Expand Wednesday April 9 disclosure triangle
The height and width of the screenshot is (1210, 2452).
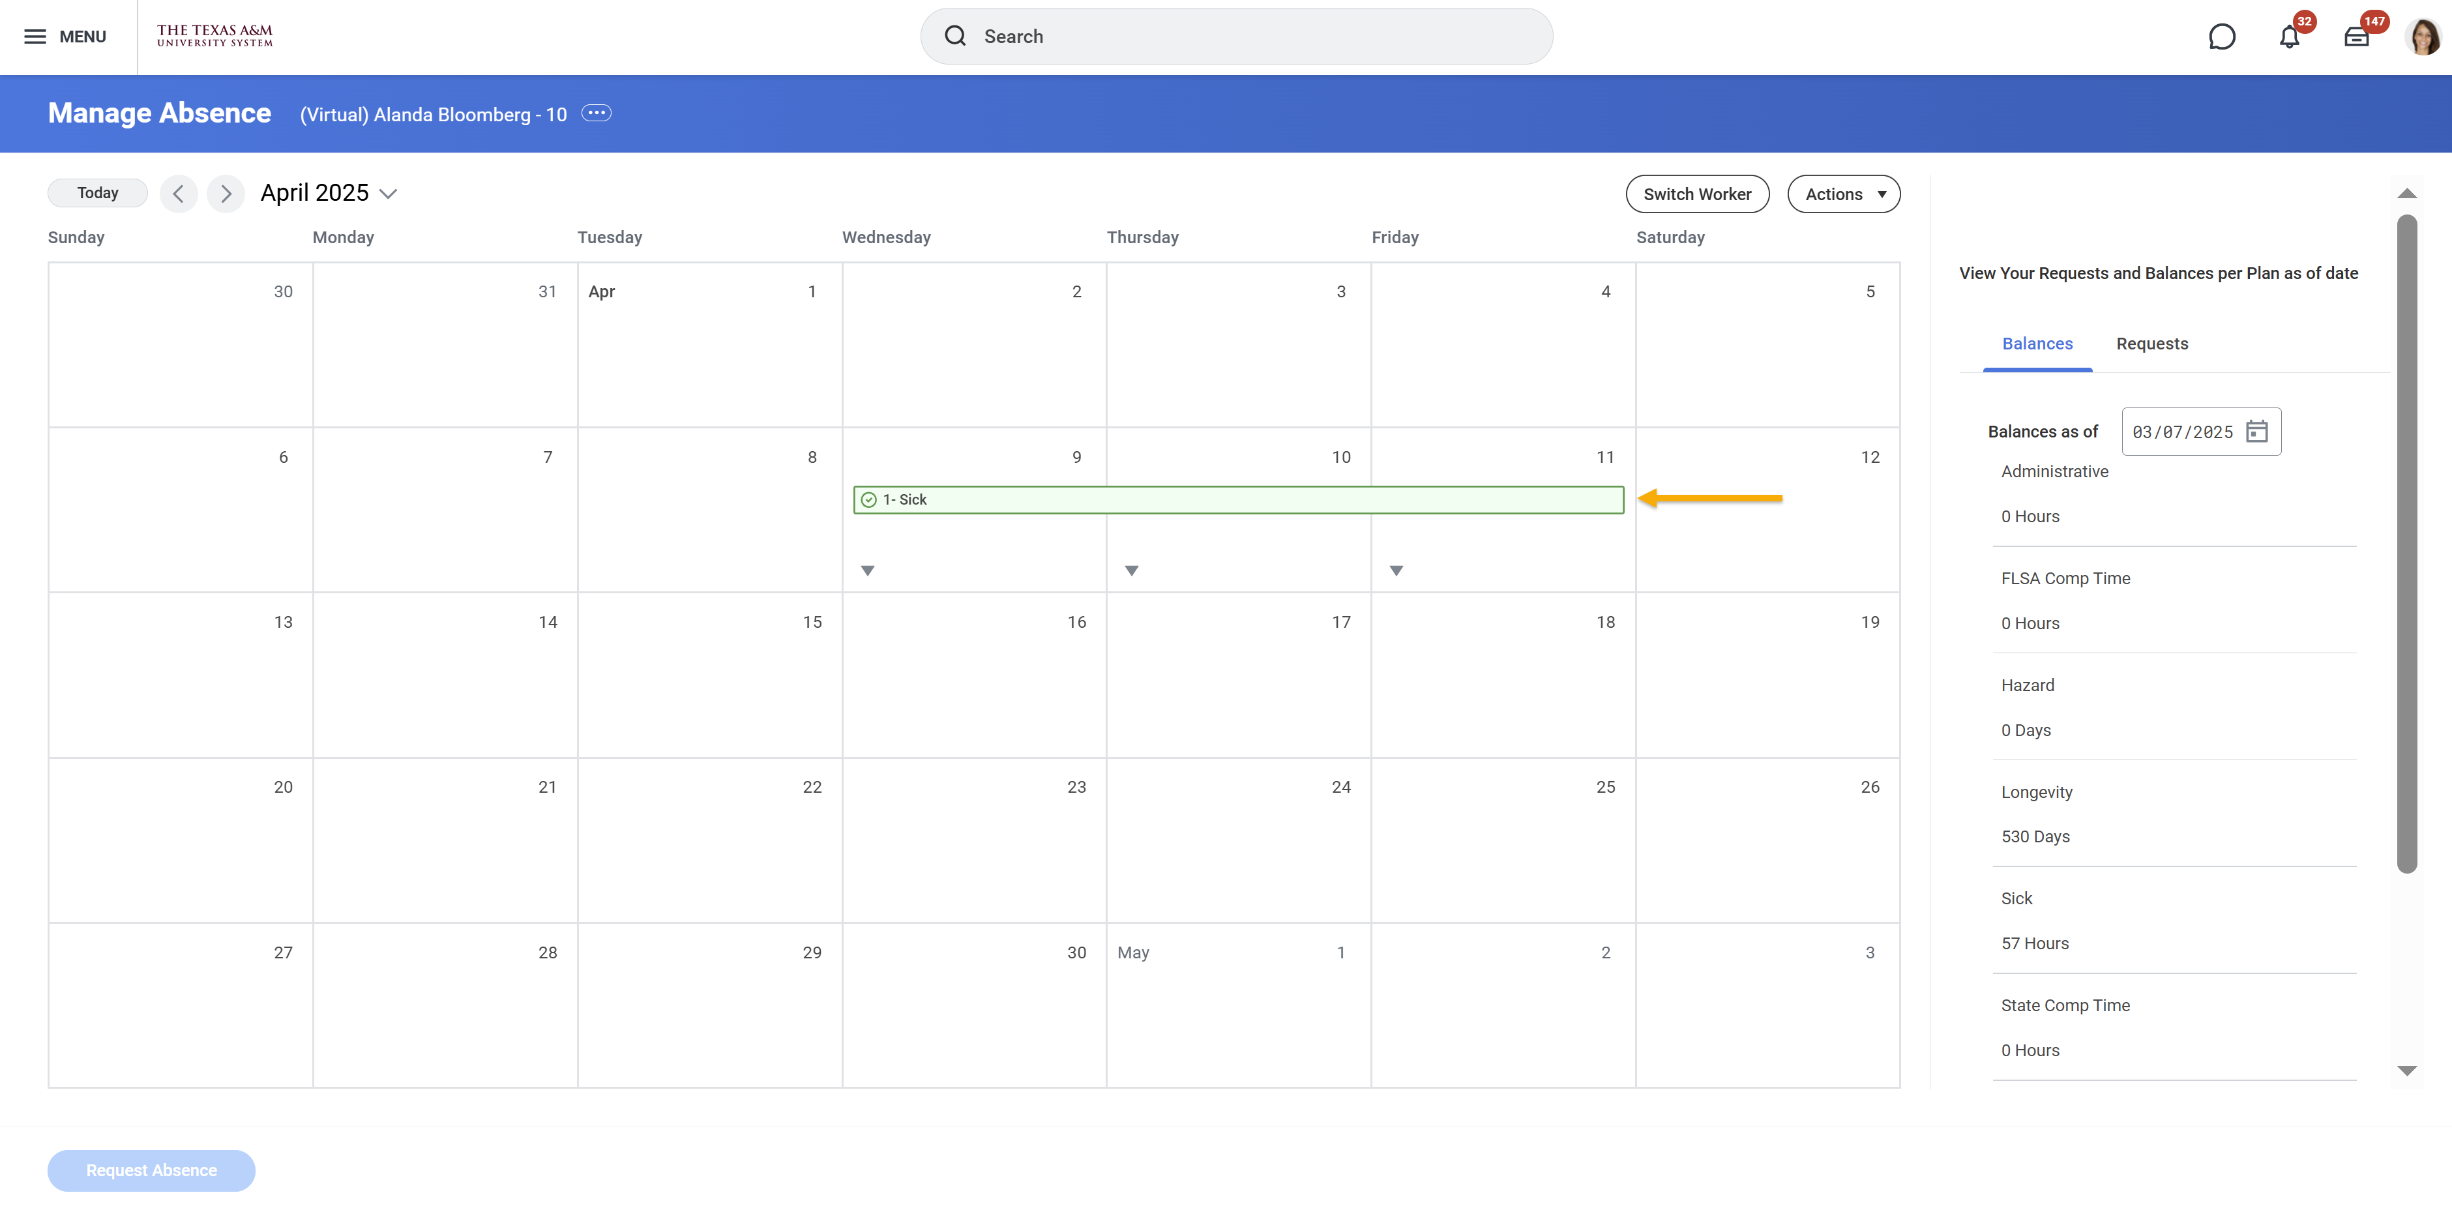(867, 570)
